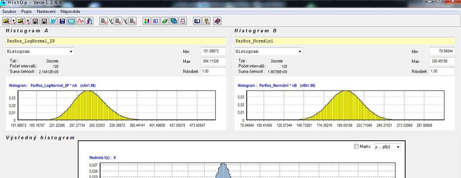
Task: Click the pink clipboard notes icon
Action: click(x=183, y=21)
